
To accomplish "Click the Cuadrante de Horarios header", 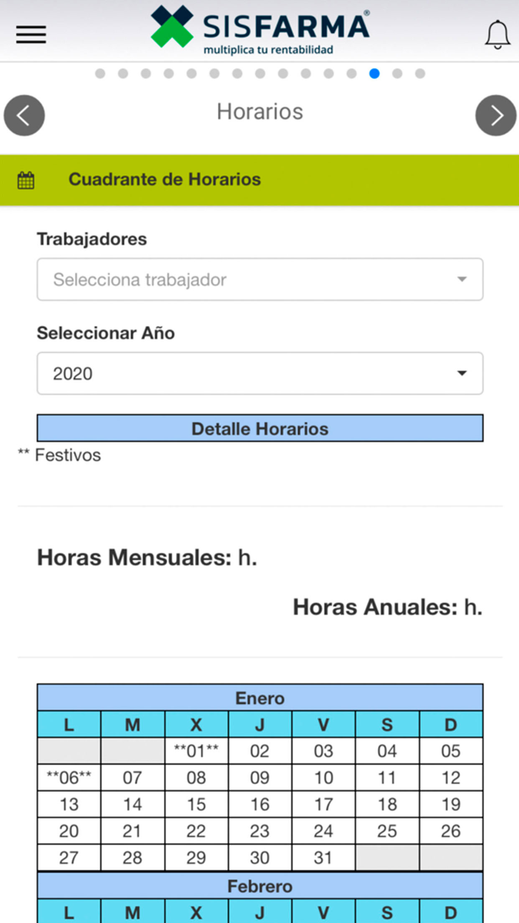I will click(x=165, y=179).
